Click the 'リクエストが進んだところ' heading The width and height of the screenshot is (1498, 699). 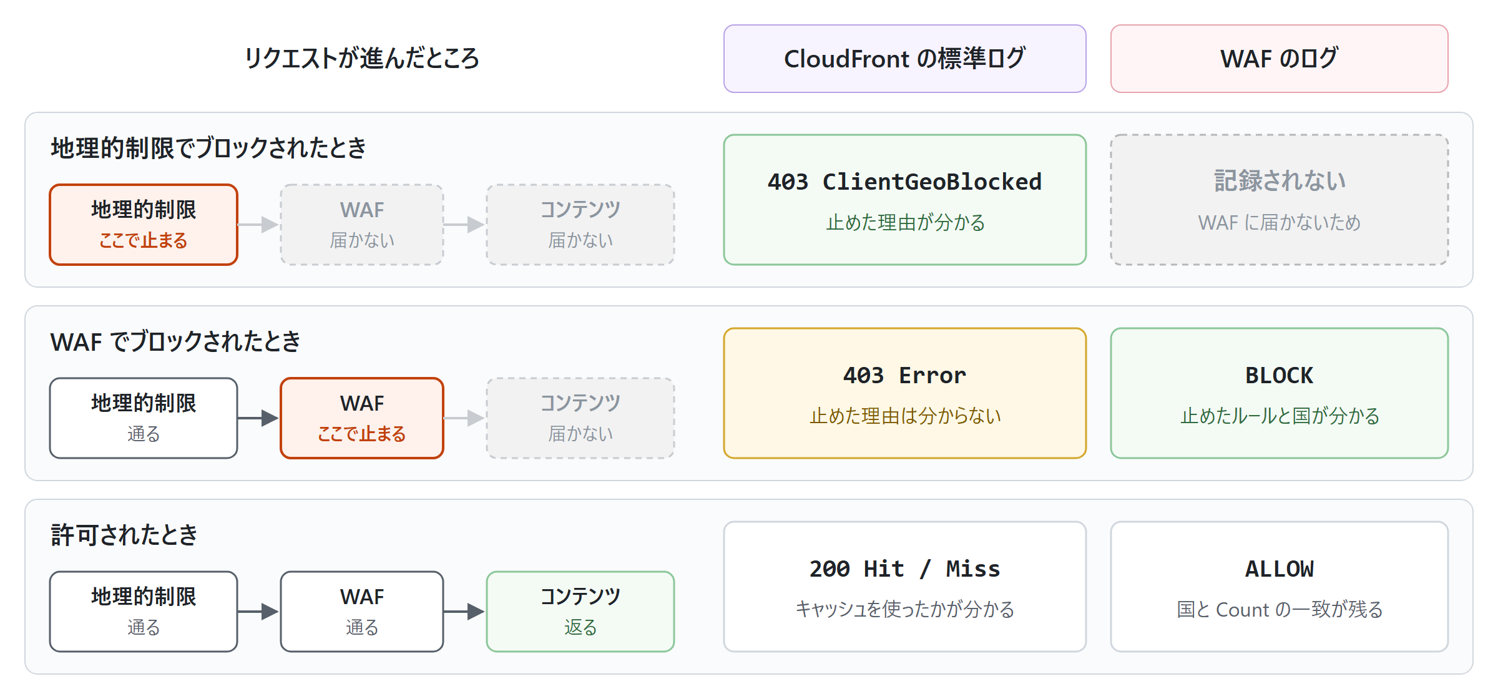[361, 59]
